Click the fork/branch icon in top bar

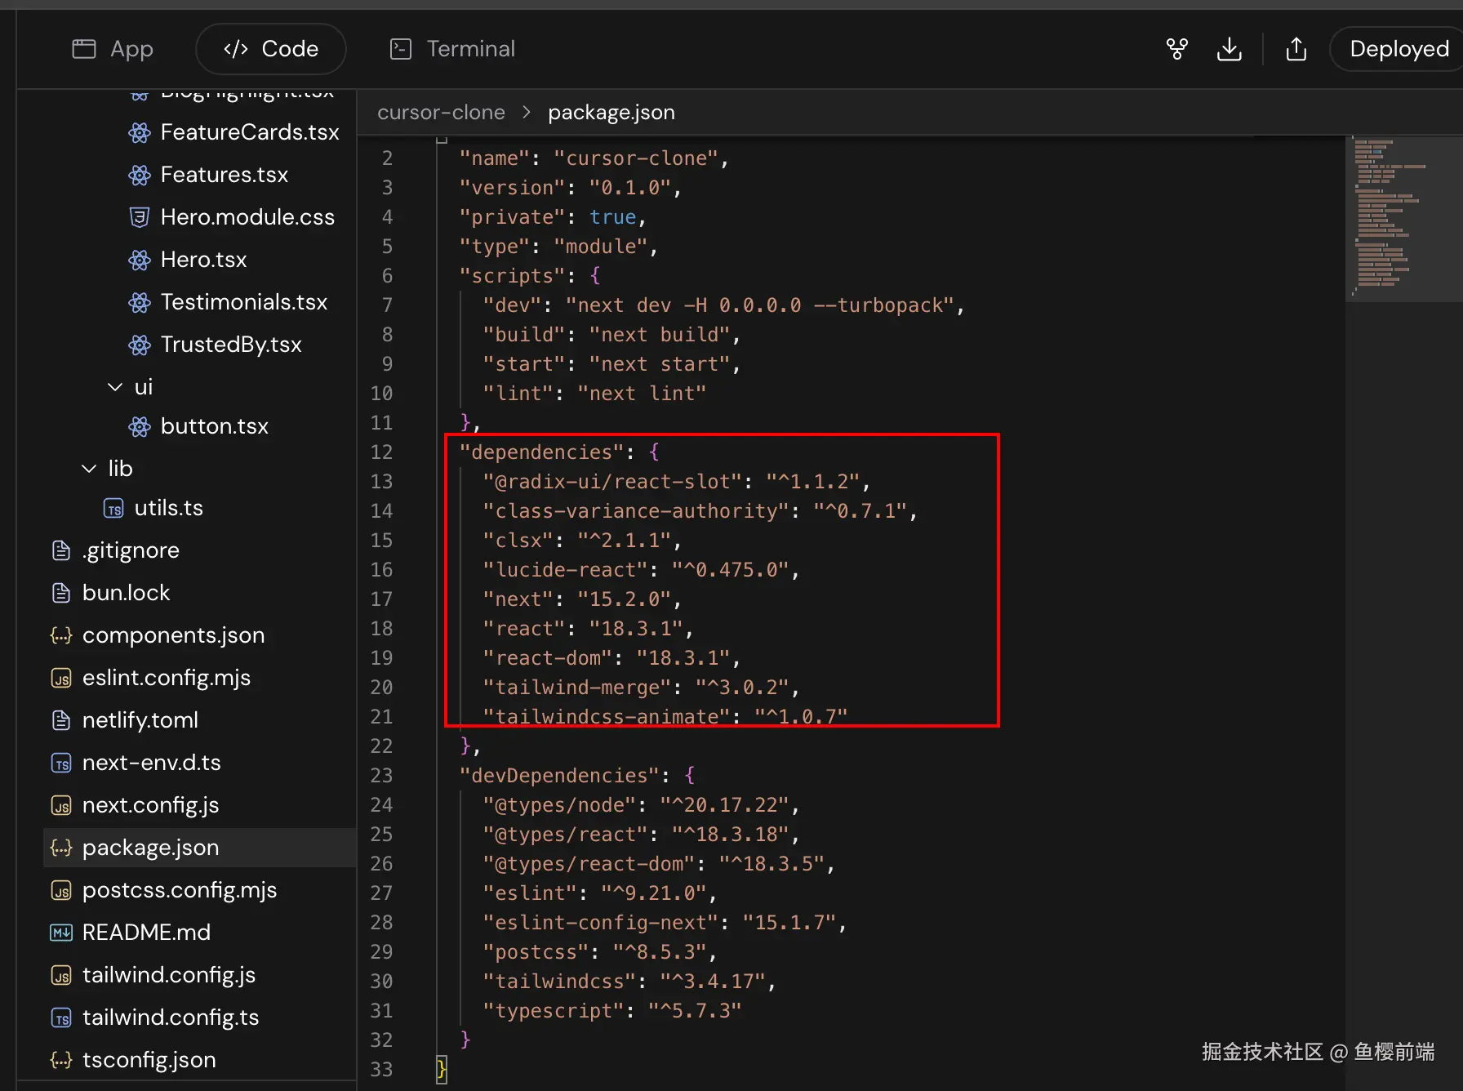coord(1176,49)
